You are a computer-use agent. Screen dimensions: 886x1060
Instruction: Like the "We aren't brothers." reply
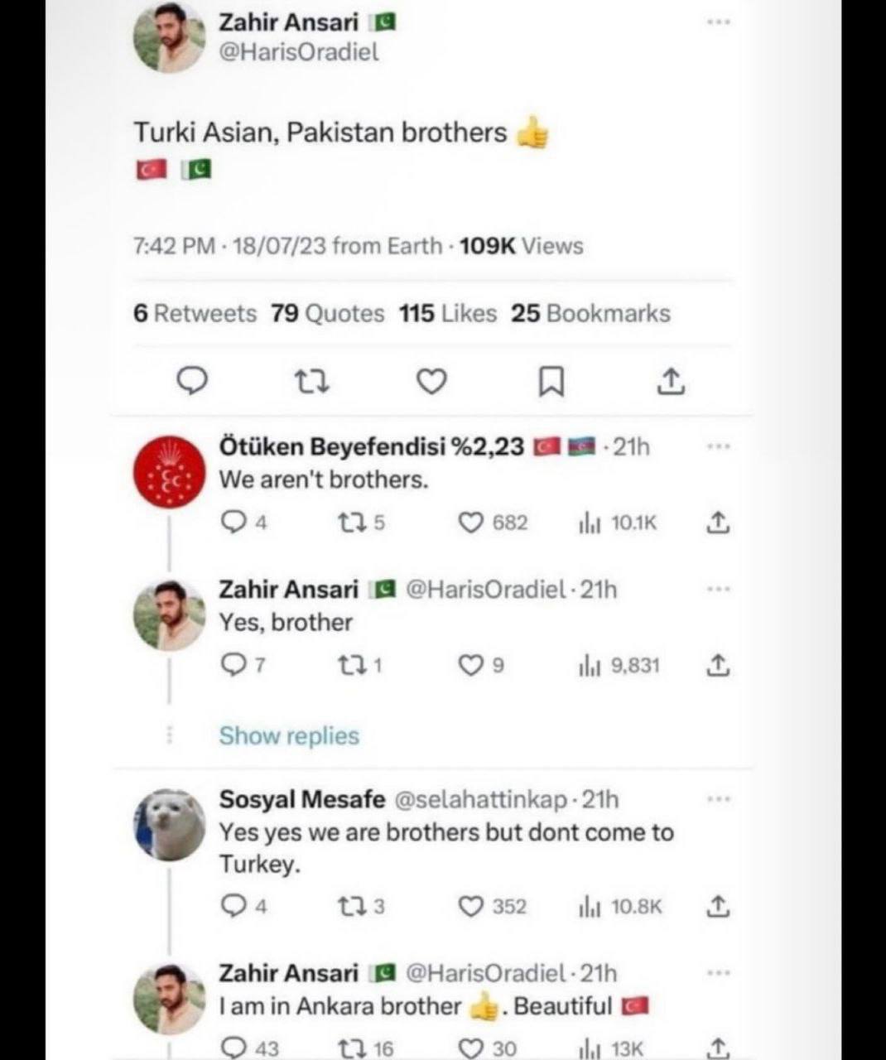471,523
